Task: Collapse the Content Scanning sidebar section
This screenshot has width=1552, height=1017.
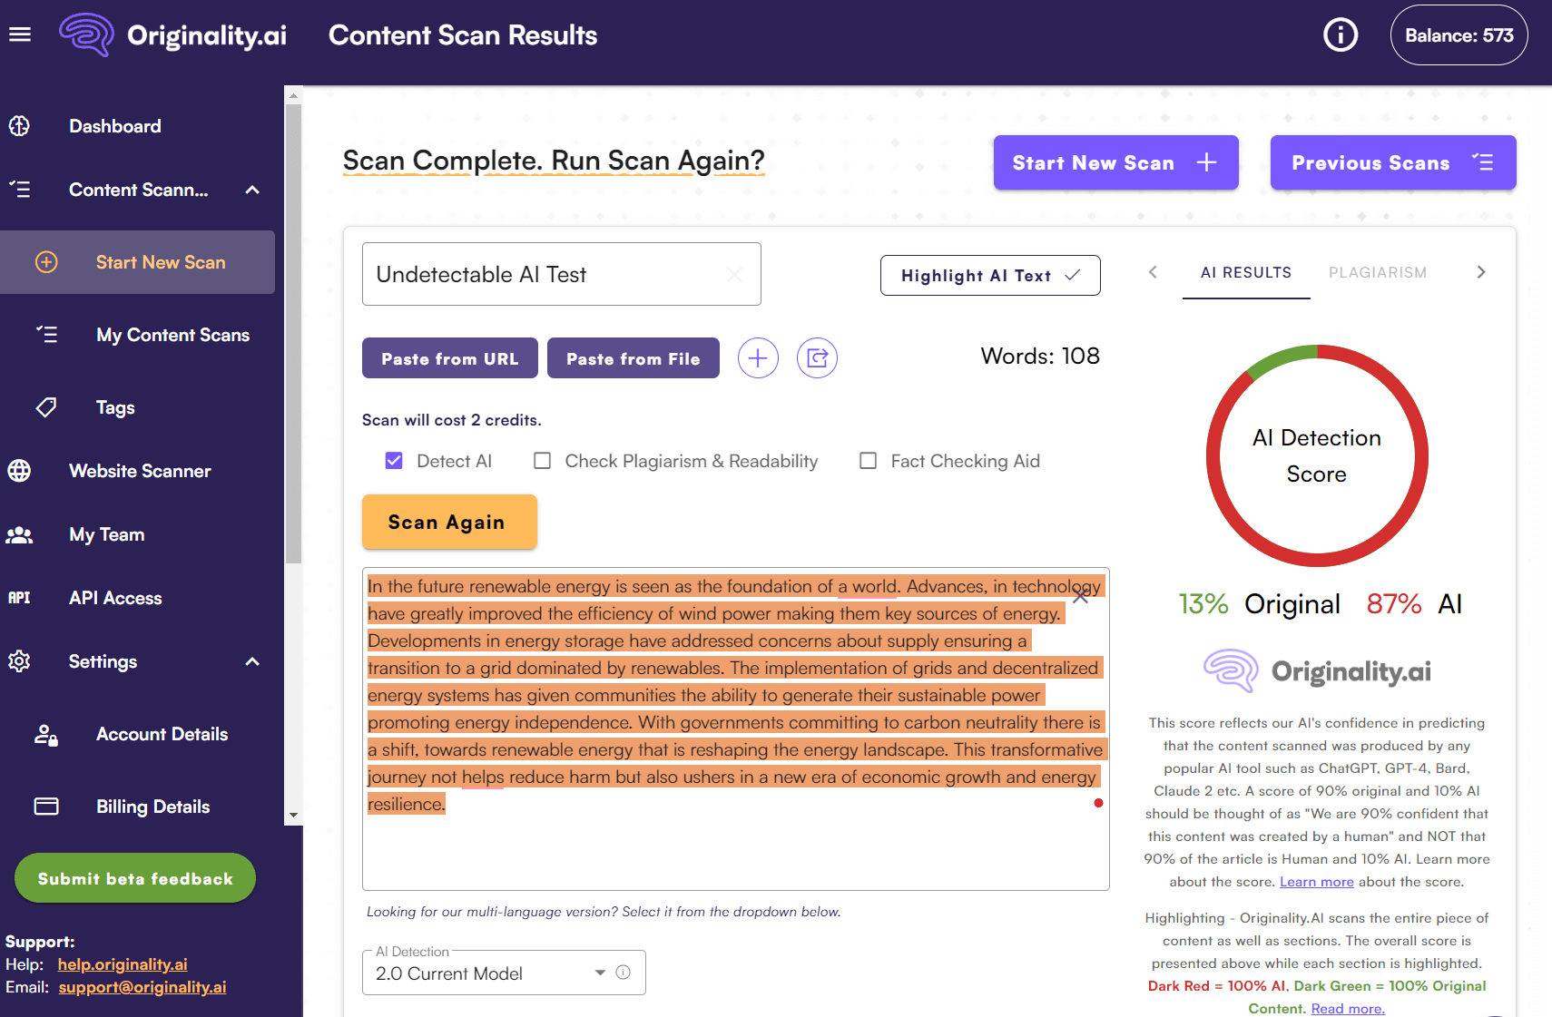Action: 252,190
